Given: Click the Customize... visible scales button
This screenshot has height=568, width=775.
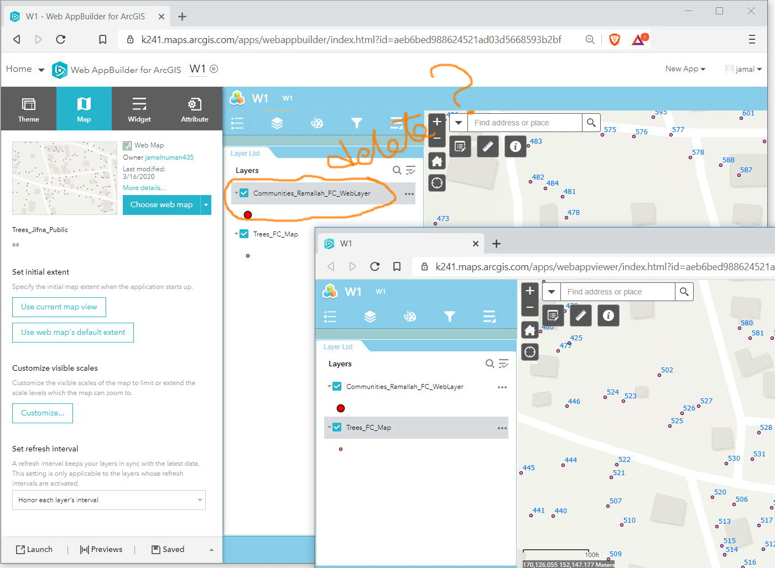Looking at the screenshot, I should click(43, 413).
